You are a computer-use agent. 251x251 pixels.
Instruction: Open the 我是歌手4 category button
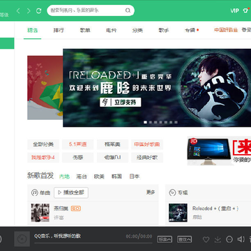click(43, 158)
